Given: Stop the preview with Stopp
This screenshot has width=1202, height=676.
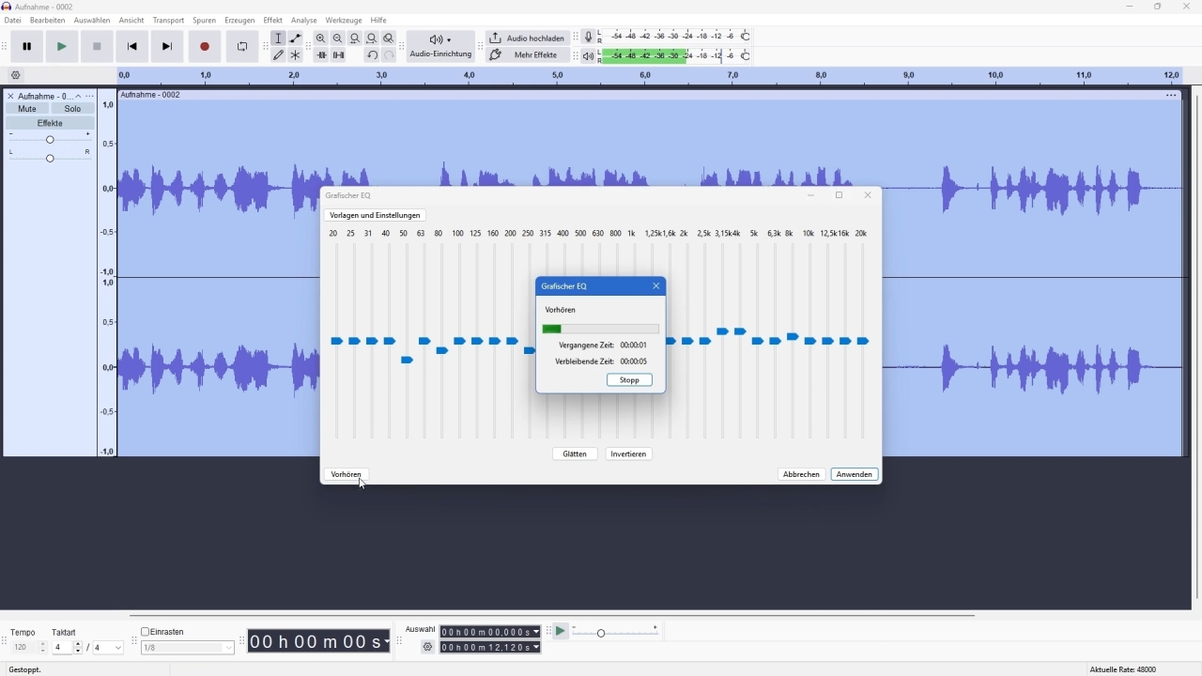Looking at the screenshot, I should click(630, 381).
